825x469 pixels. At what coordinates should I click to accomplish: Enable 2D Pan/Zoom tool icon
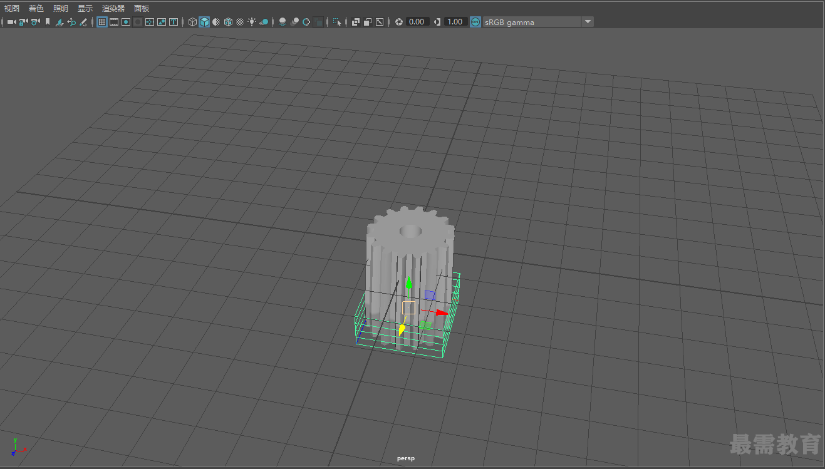click(x=71, y=22)
